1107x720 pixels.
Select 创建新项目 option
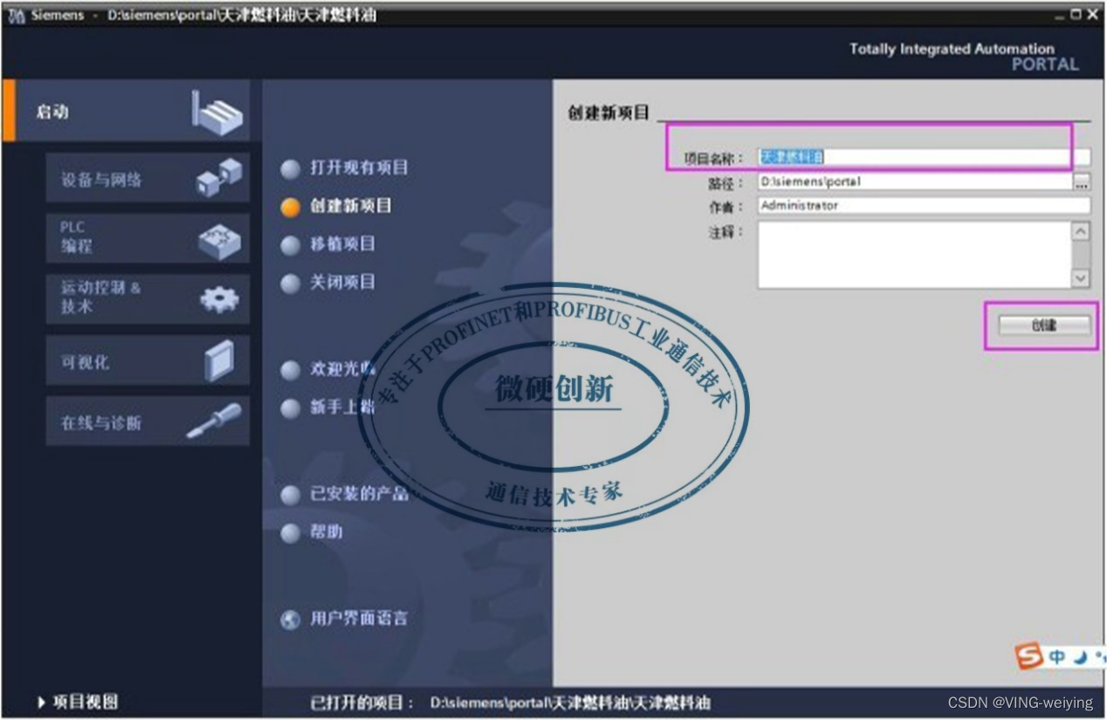[x=351, y=206]
